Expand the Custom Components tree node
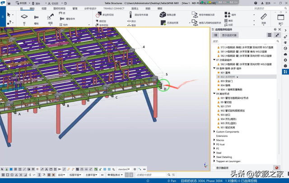This screenshot has height=183, width=289. [x=214, y=131]
